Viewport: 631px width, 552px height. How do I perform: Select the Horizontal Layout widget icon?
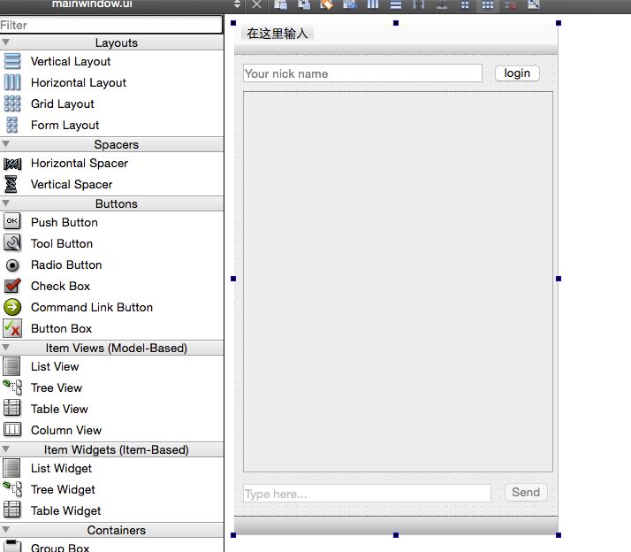click(12, 82)
